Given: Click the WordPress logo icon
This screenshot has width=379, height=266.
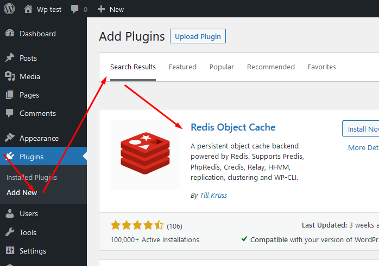Looking at the screenshot, I should click(10, 9).
